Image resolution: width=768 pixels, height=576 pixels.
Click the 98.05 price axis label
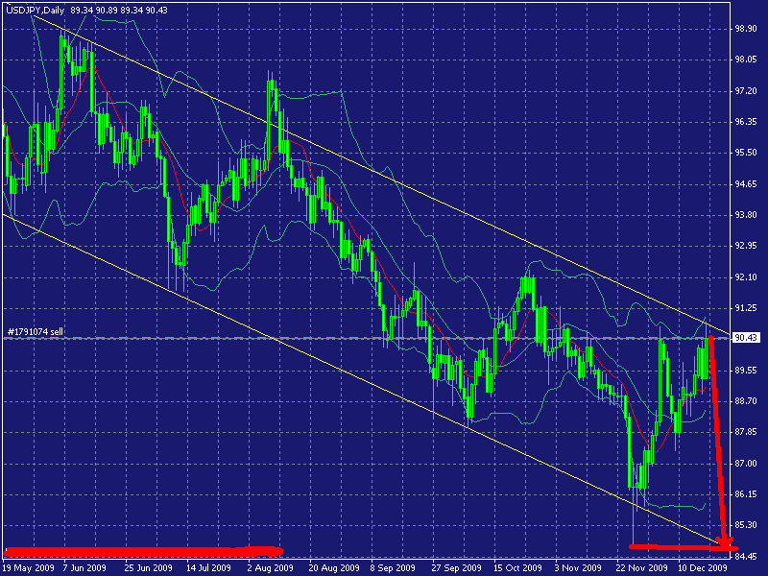(x=746, y=60)
